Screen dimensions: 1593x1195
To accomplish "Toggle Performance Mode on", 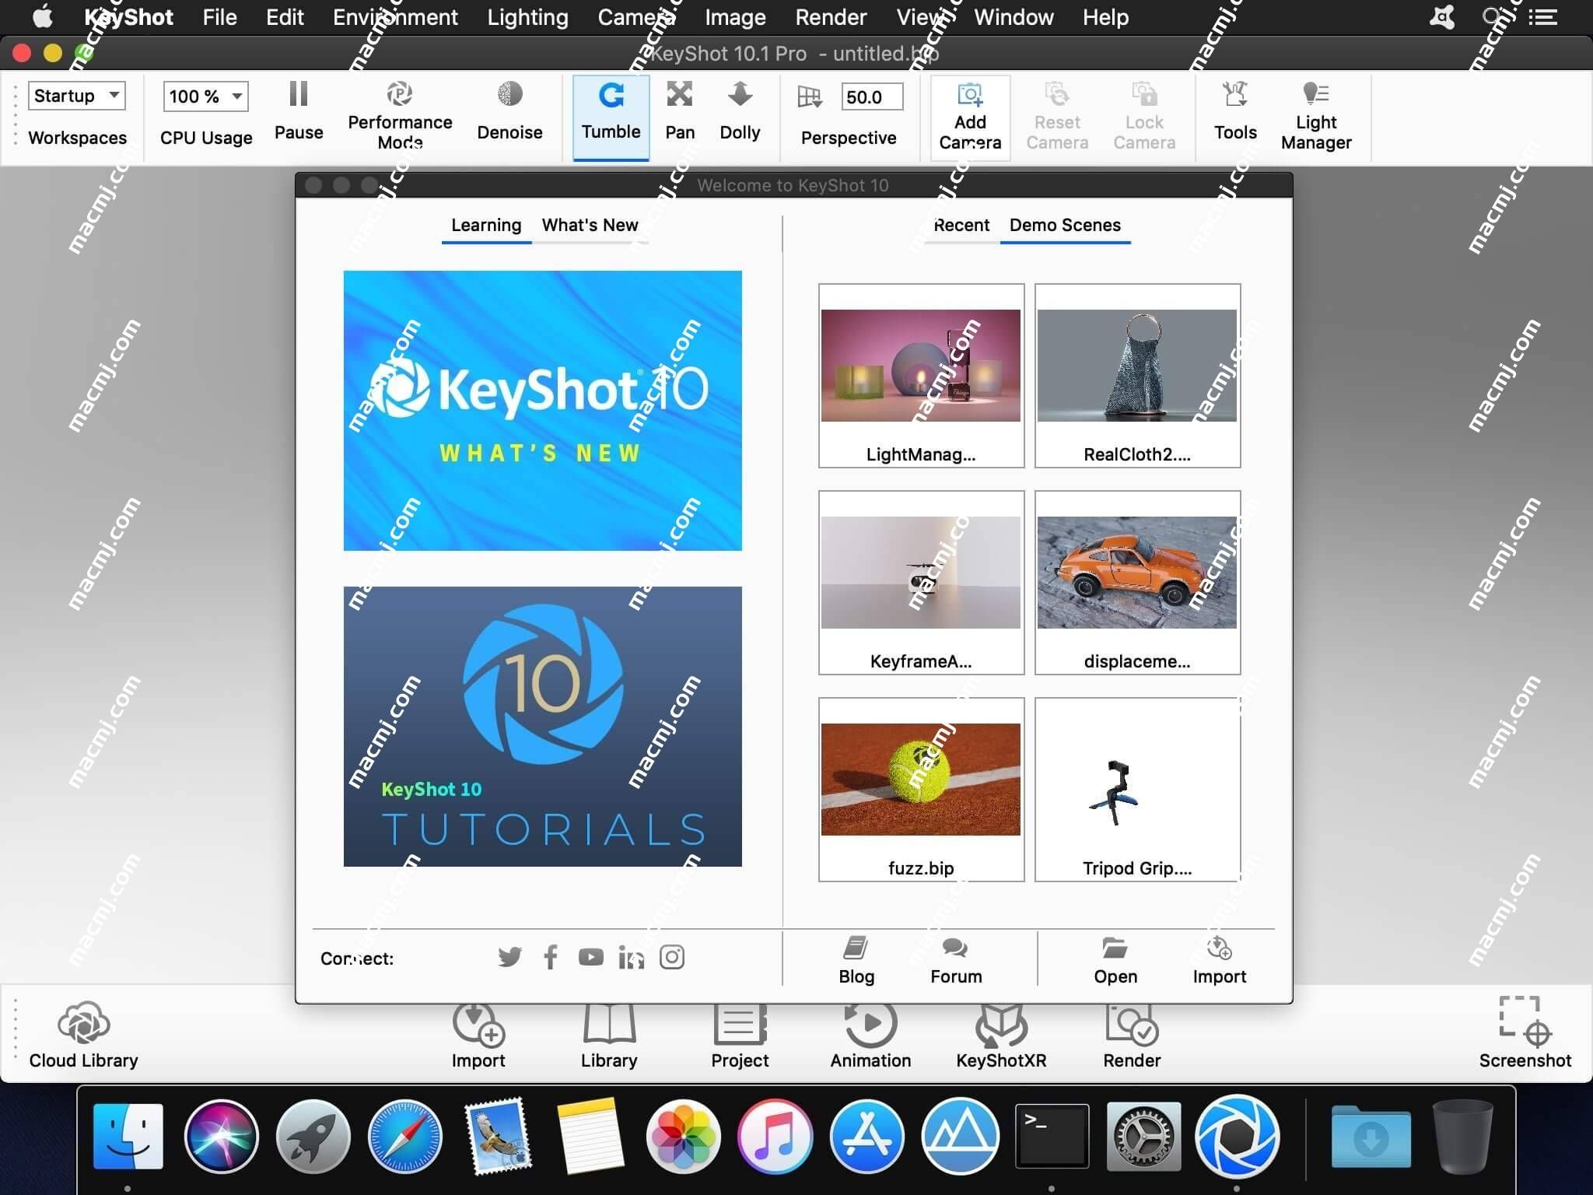I will pyautogui.click(x=399, y=114).
